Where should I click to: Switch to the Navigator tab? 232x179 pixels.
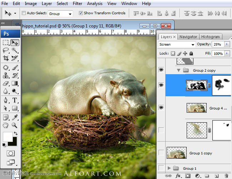(188, 37)
